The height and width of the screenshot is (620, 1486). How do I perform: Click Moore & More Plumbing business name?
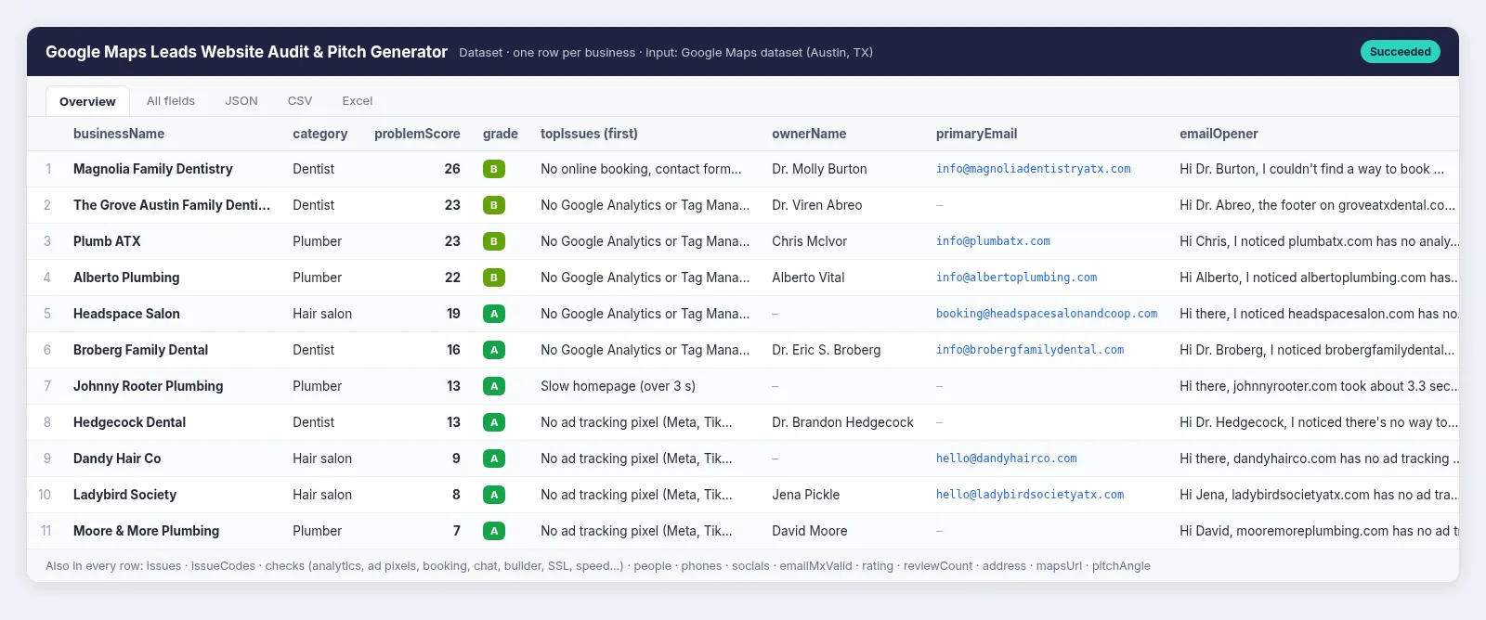pos(147,531)
